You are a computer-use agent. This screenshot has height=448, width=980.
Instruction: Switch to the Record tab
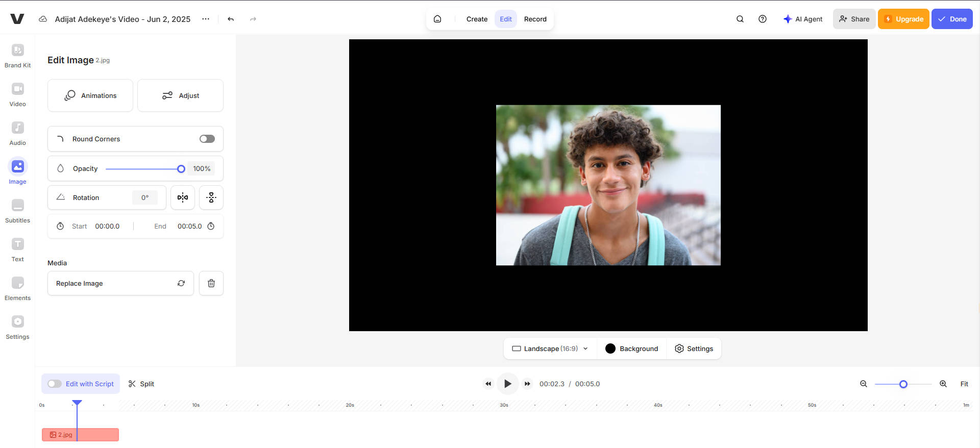coord(535,19)
